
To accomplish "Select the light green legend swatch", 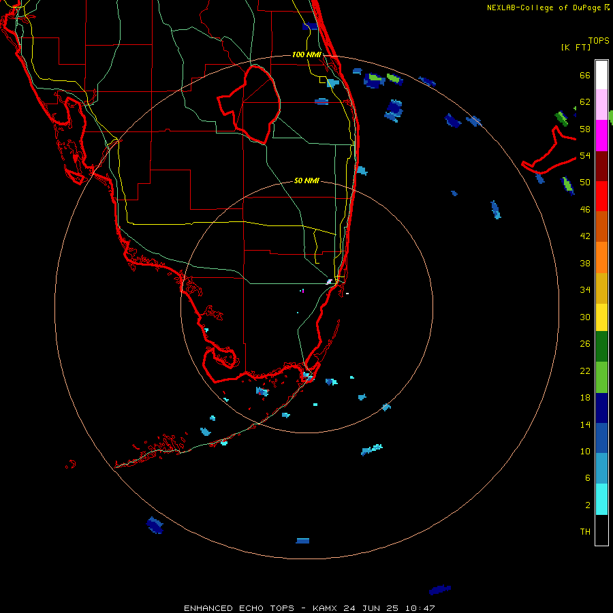I will [601, 377].
